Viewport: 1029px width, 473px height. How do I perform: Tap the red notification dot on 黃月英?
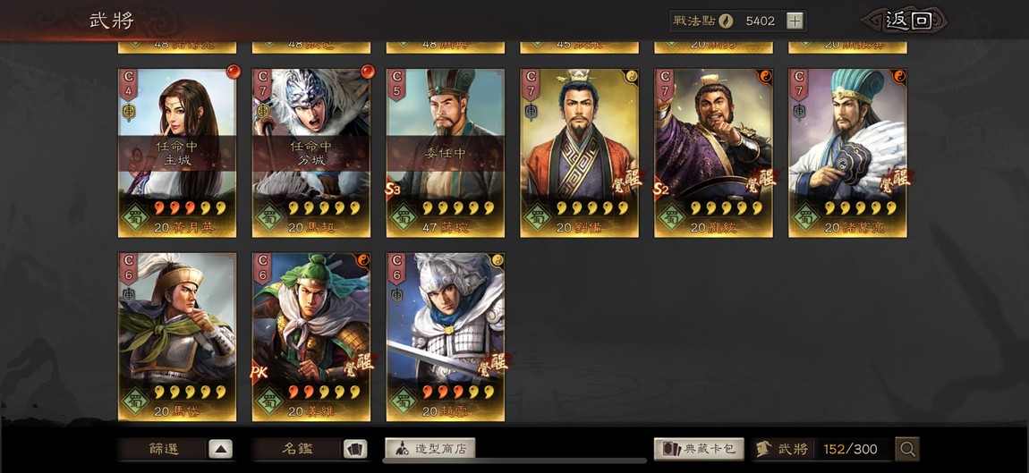tap(233, 71)
